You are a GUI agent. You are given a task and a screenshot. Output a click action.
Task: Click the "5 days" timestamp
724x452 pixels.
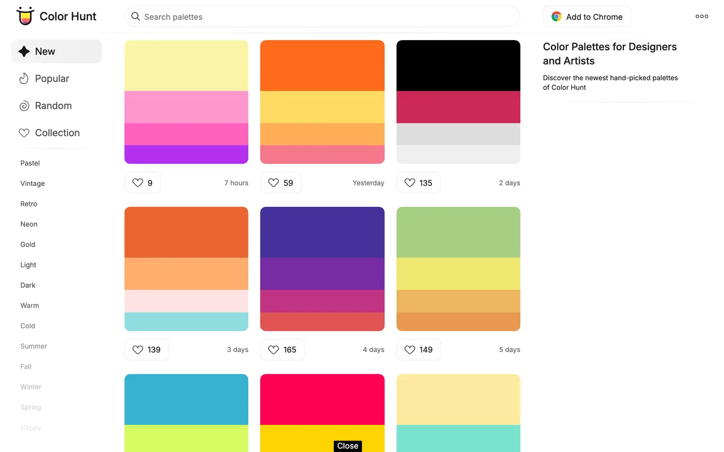(x=510, y=350)
